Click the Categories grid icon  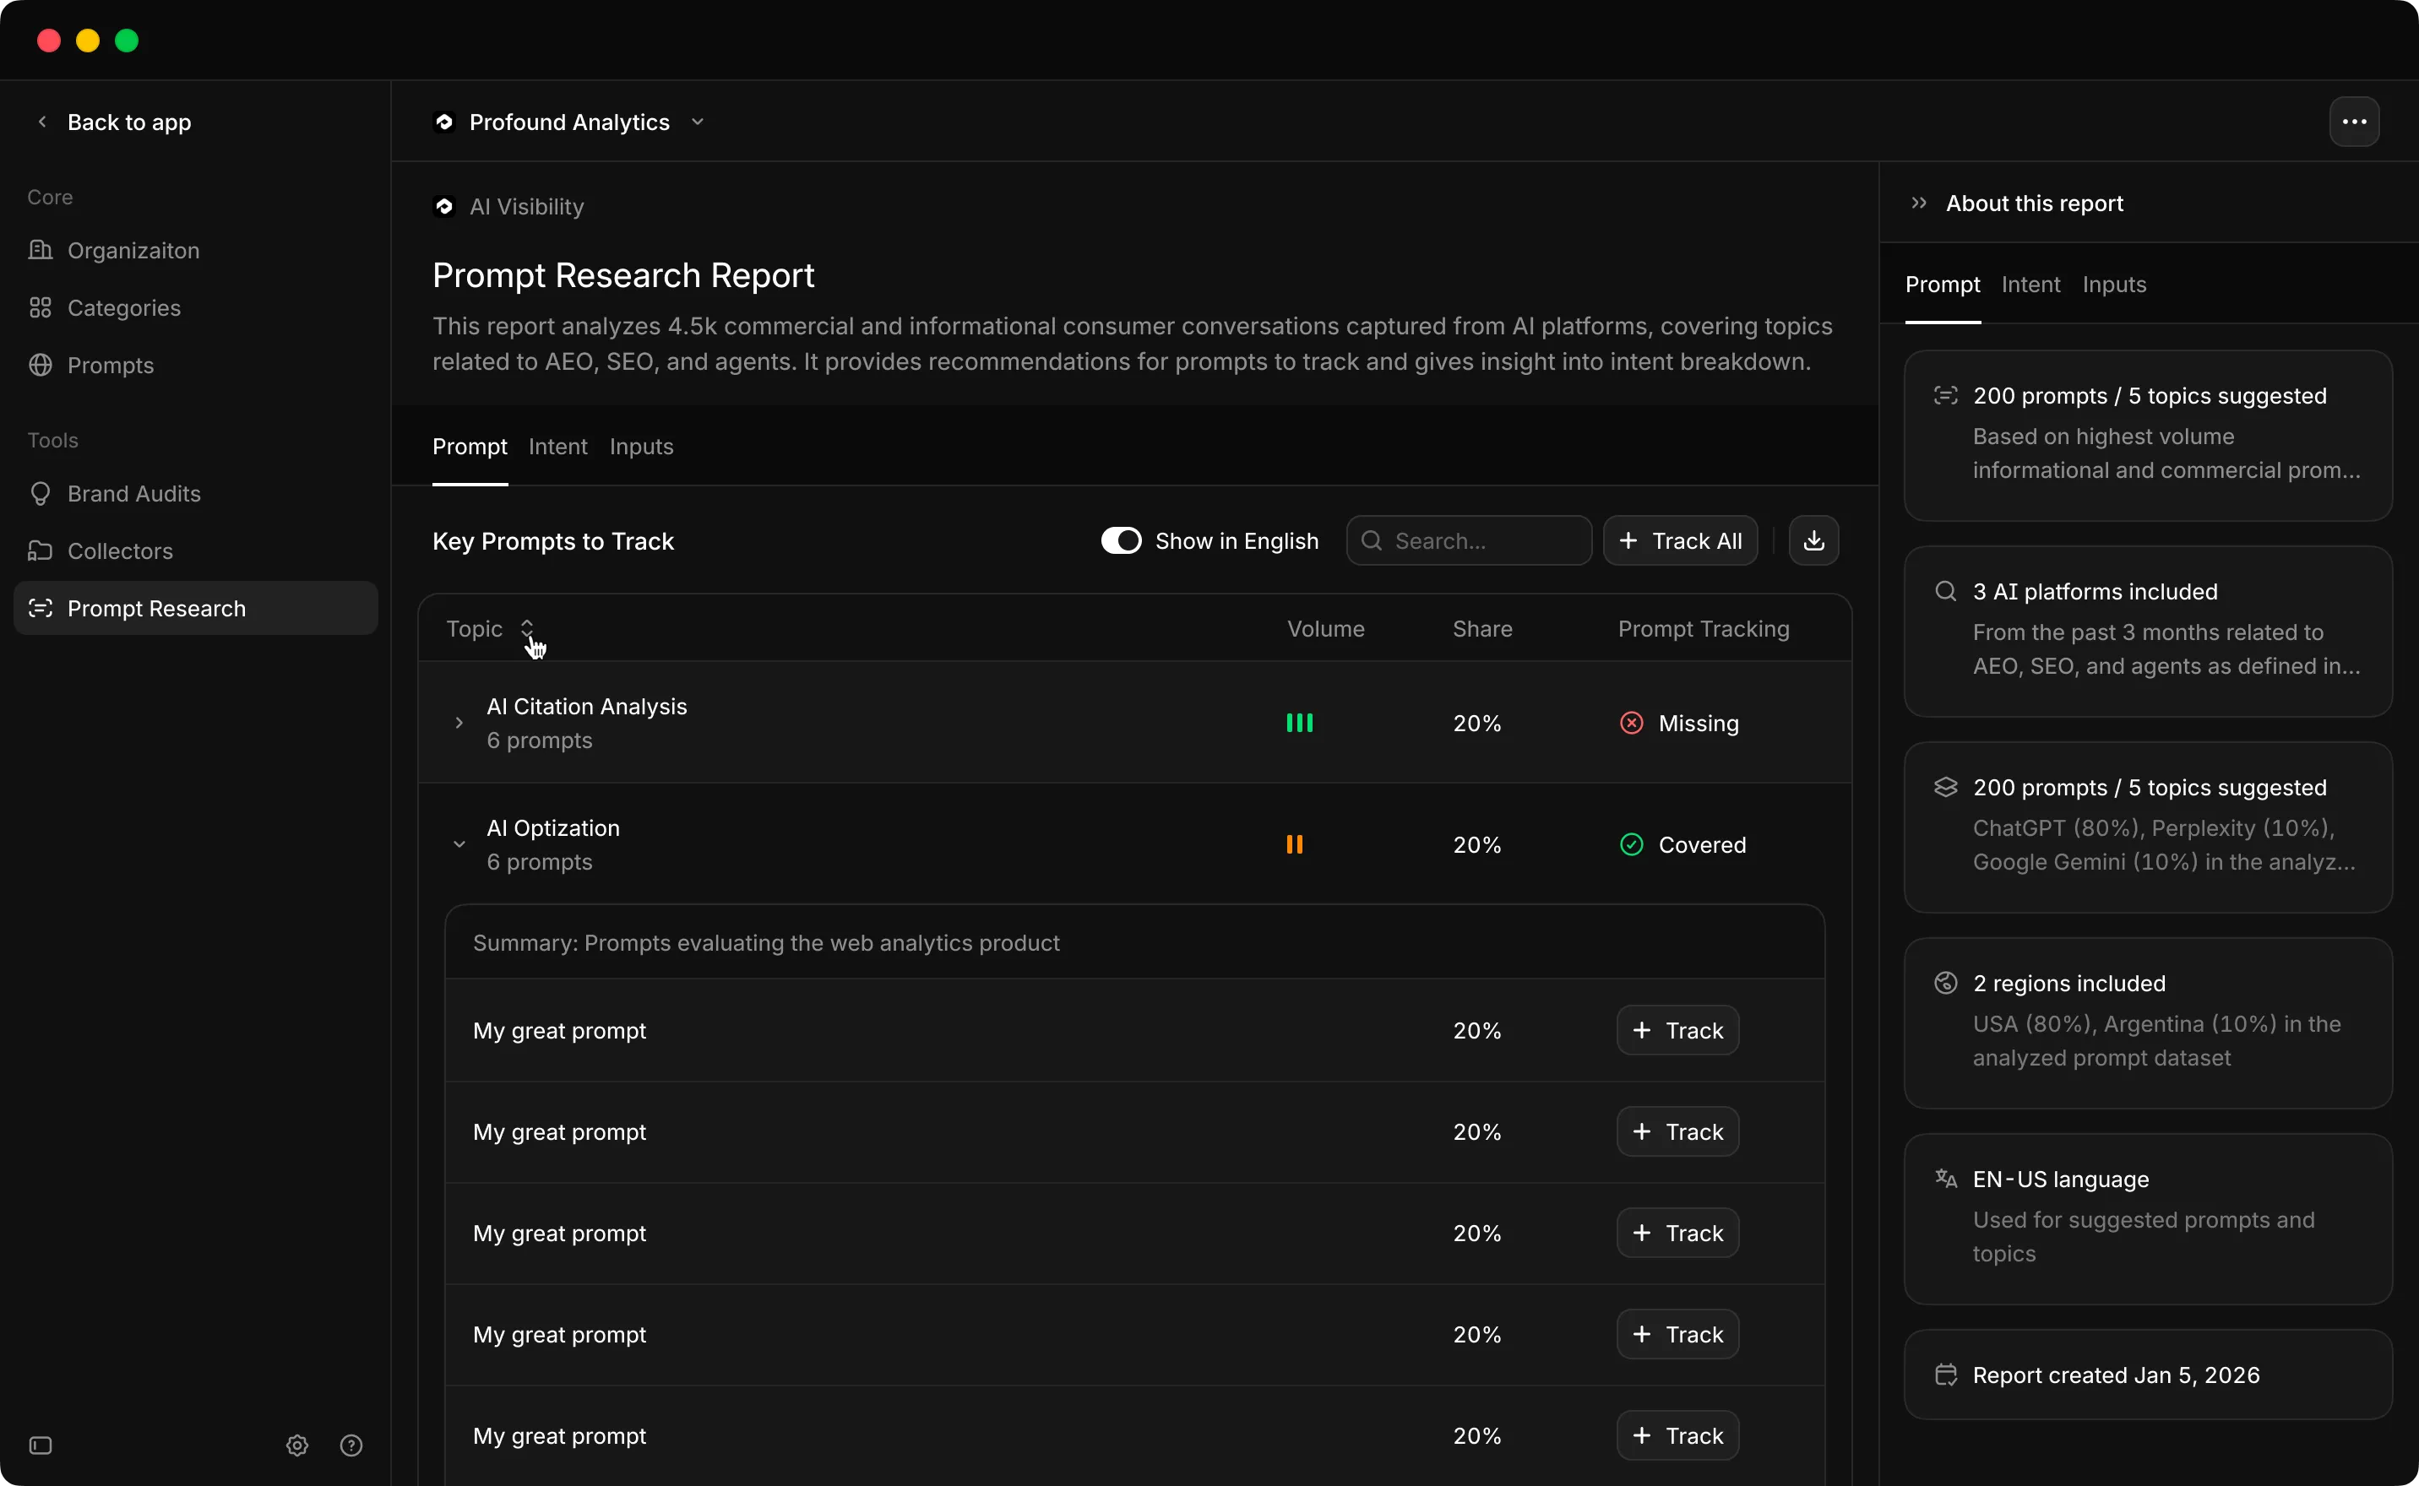pos(41,307)
